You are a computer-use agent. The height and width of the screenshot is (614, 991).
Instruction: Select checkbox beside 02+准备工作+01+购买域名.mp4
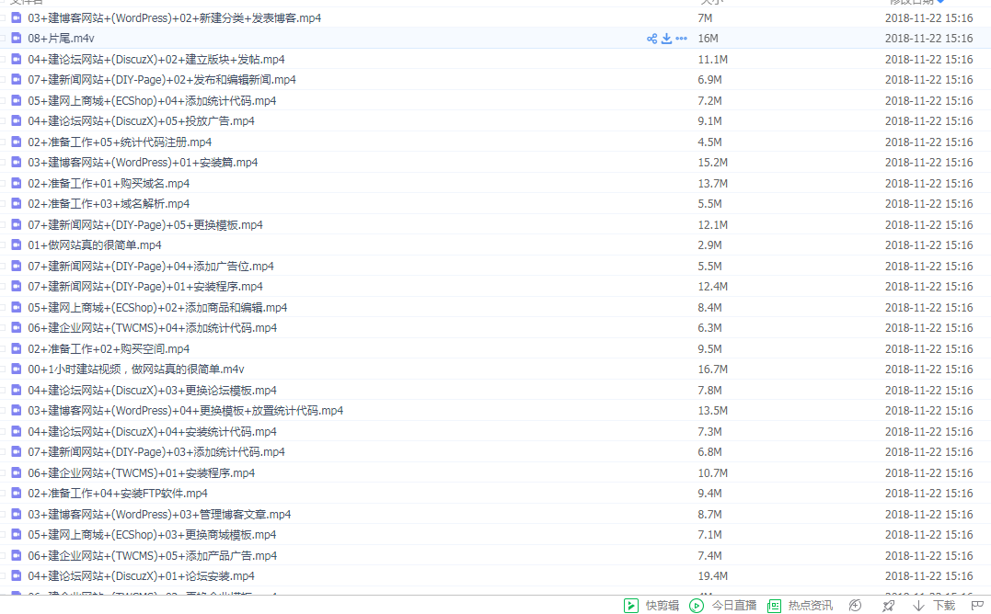(3, 184)
